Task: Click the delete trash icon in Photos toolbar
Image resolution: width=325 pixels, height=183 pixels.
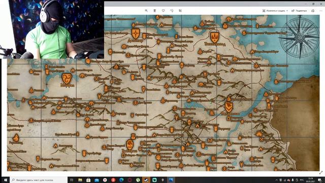Action: point(154,11)
